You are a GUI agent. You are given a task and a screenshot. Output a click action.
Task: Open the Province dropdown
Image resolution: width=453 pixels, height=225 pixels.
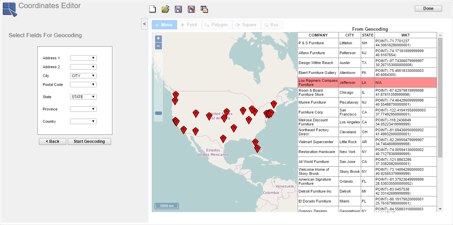83,109
